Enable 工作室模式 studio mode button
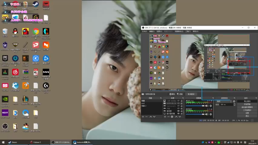Screen dimensions: 258x145 click(247, 110)
